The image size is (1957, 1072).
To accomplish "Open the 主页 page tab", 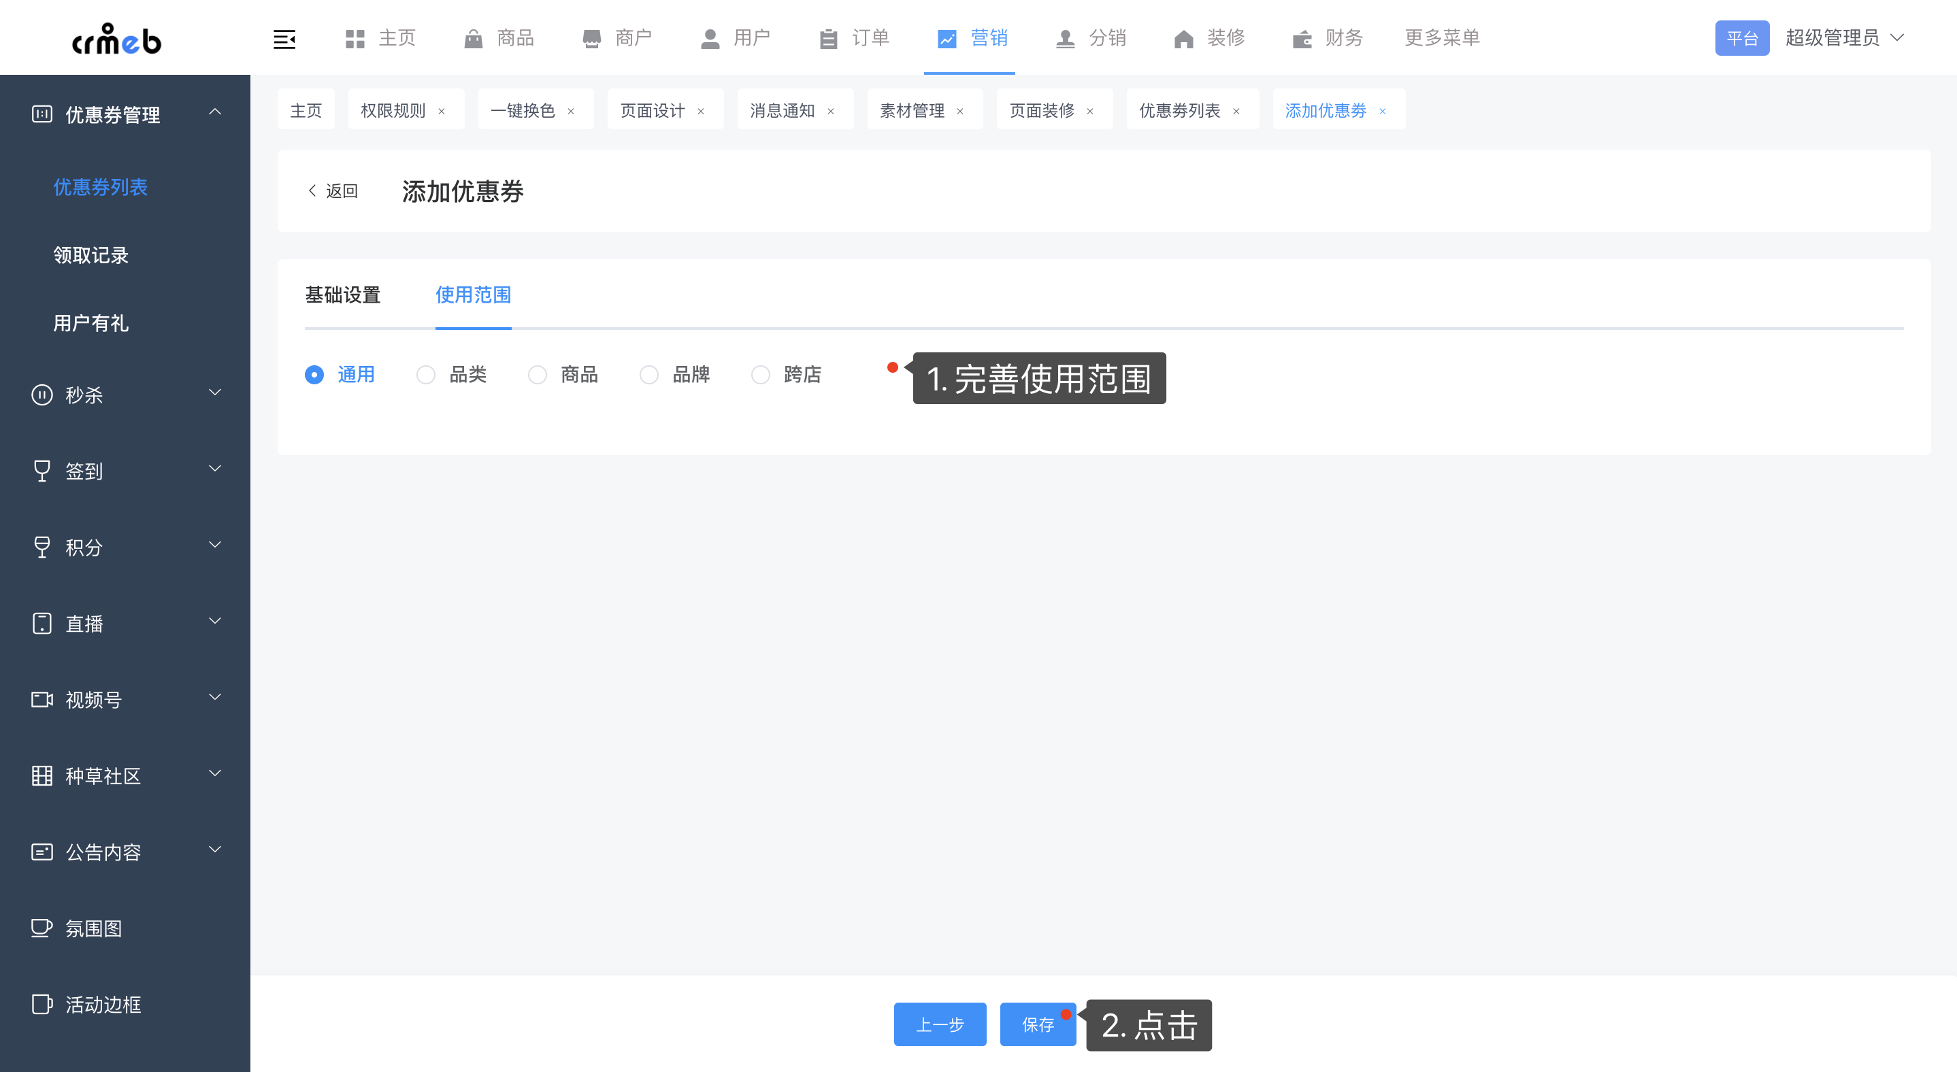I will (306, 111).
